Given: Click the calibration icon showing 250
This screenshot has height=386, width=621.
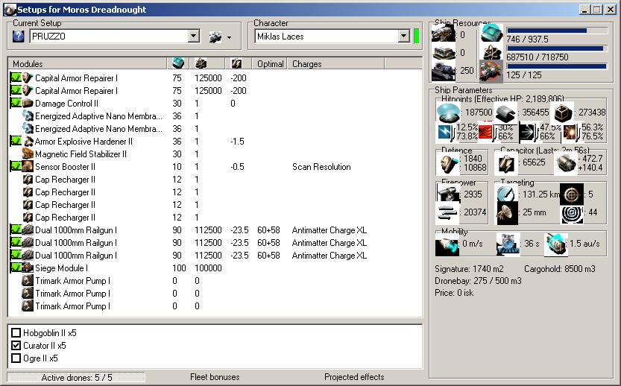Looking at the screenshot, I should pos(444,72).
